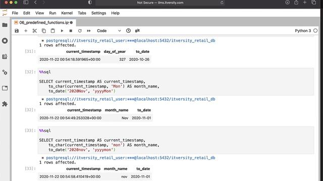This screenshot has height=181, width=323.
Task: Open the Kernel menu
Action: pyautogui.click(x=67, y=13)
